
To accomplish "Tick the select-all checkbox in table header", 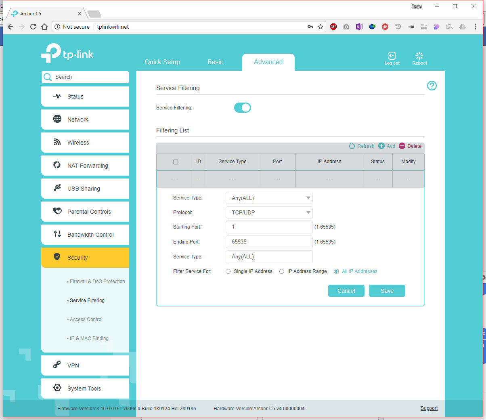I will (x=176, y=162).
